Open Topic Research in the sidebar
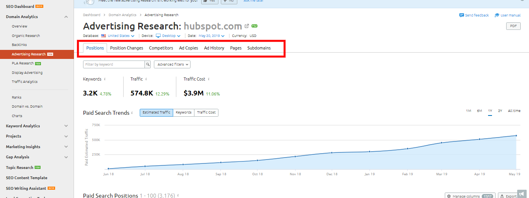This screenshot has height=198, width=529. (20, 168)
